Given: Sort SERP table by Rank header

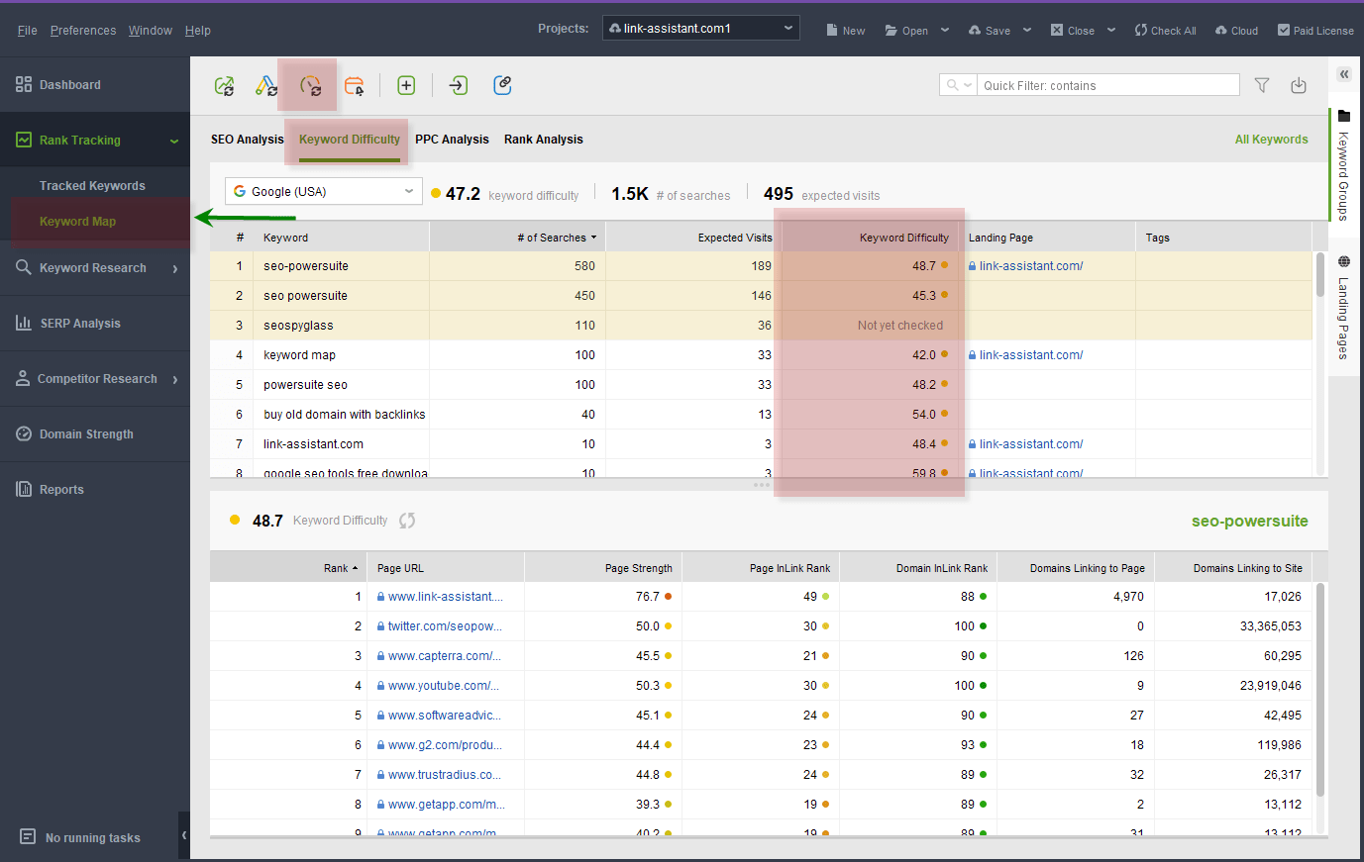Looking at the screenshot, I should [x=288, y=568].
